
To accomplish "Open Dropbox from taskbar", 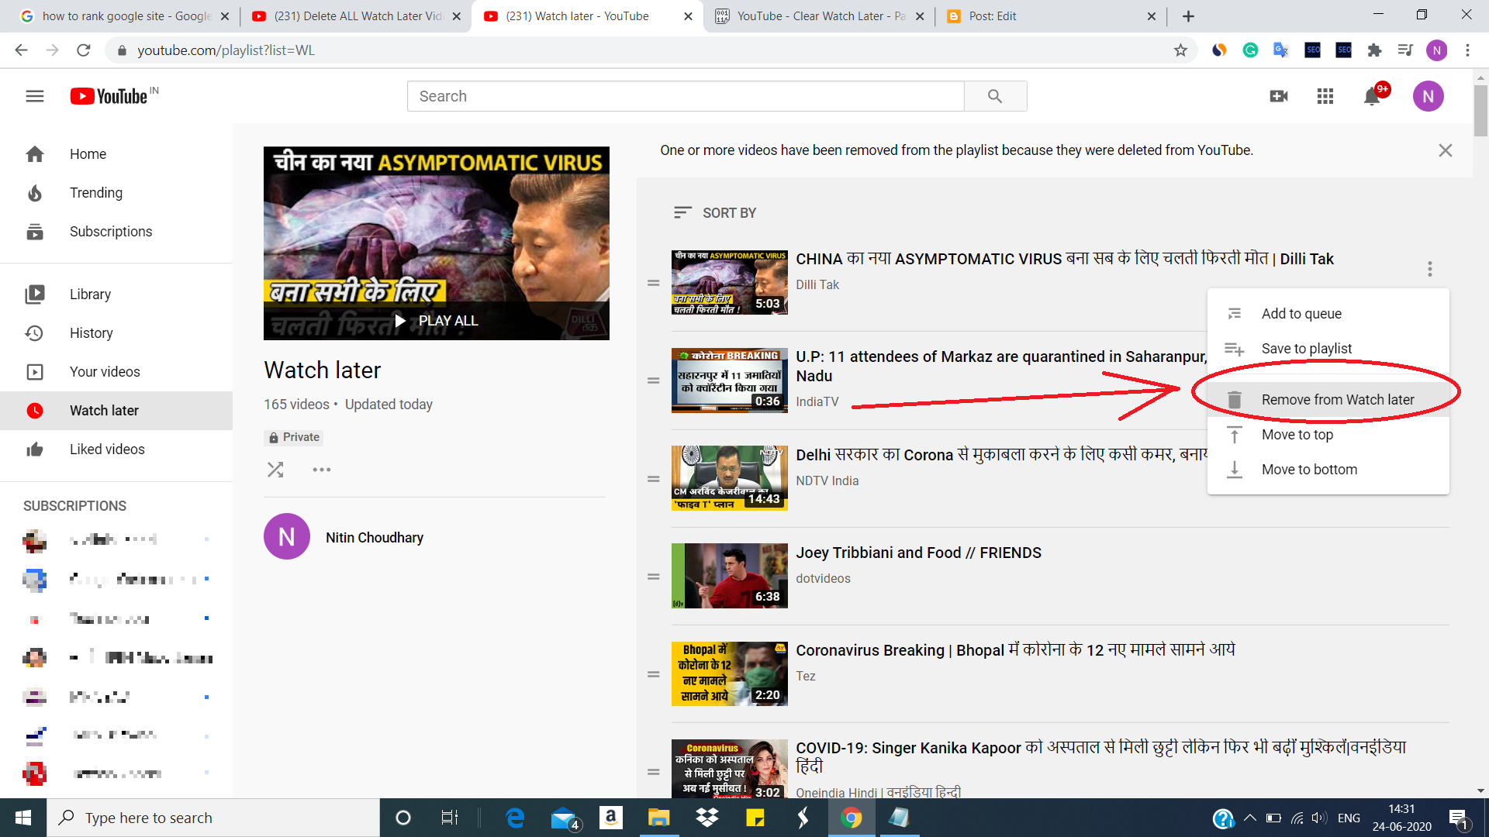I will (706, 818).
